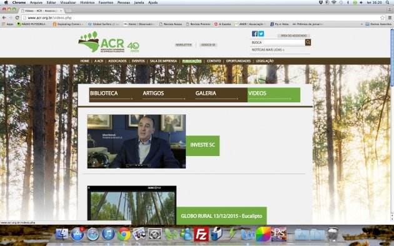The width and height of the screenshot is (394, 246).
Task: Click the Wi-Fi status icon in menu bar
Action: [334, 2]
